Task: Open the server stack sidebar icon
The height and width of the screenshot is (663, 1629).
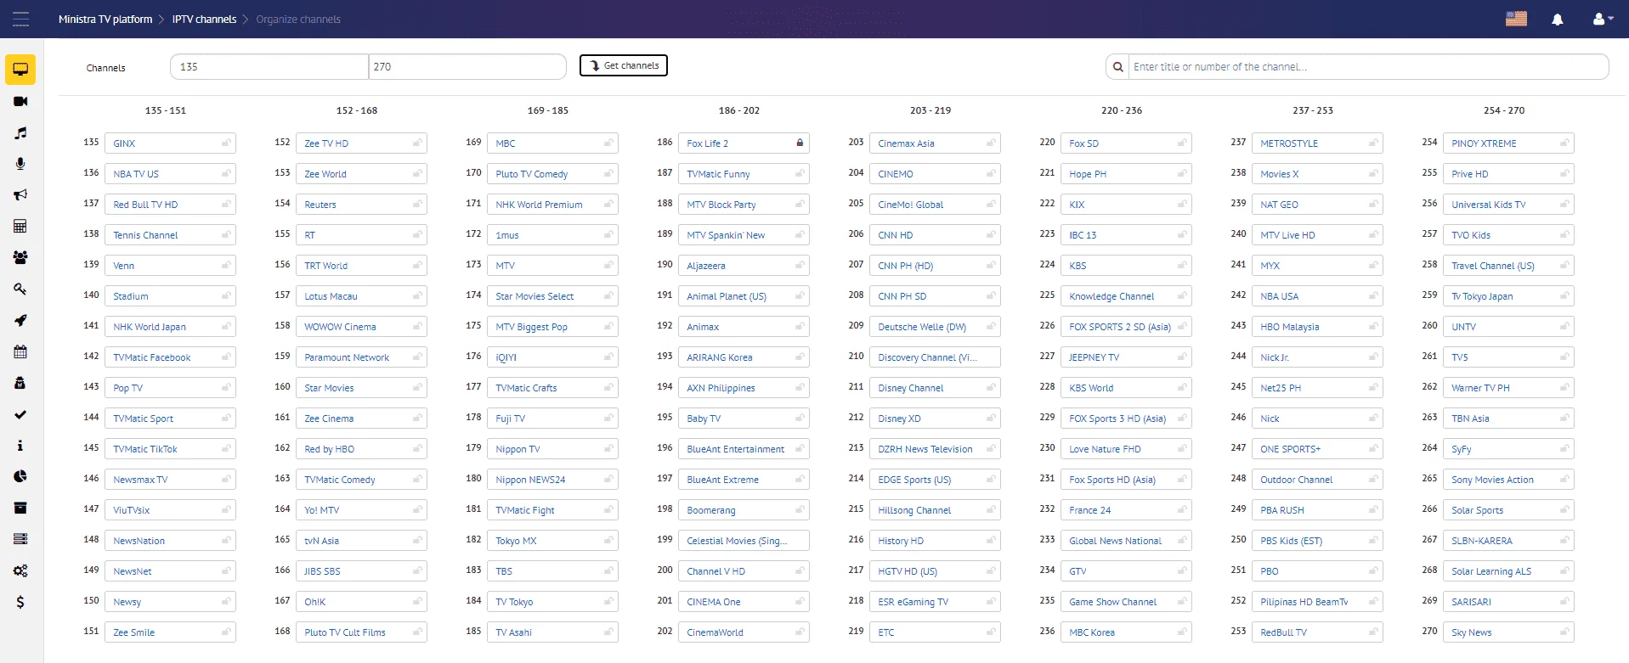Action: 20,539
